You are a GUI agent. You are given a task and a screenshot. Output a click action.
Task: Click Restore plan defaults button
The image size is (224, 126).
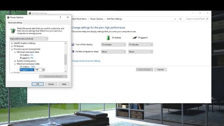coord(53,76)
